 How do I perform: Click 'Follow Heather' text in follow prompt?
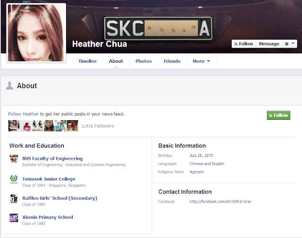(23, 114)
